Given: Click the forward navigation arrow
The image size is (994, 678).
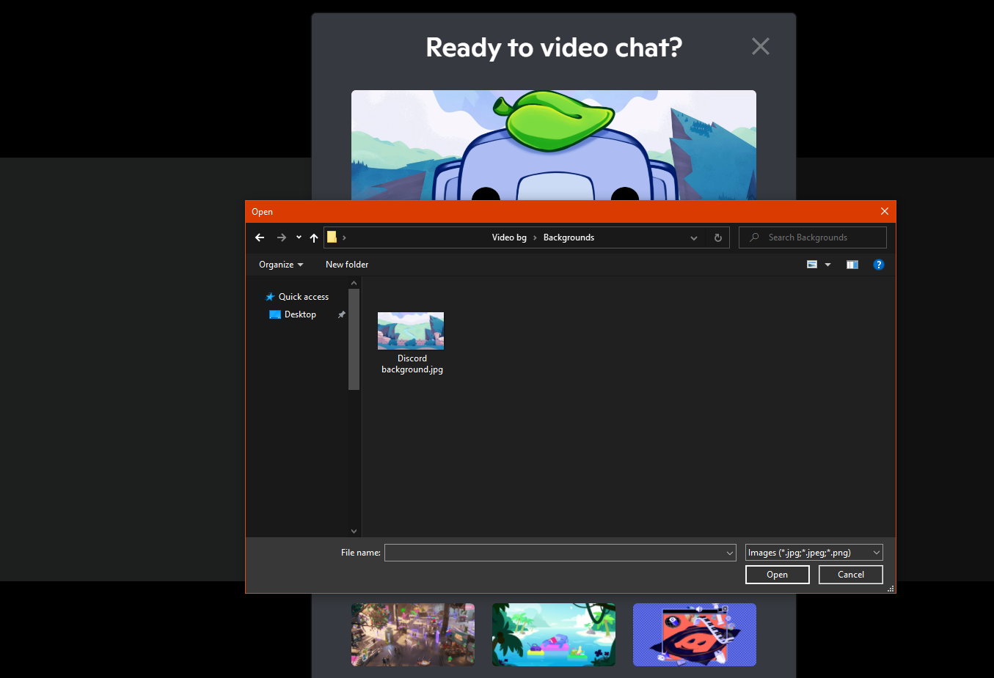Looking at the screenshot, I should click(281, 237).
